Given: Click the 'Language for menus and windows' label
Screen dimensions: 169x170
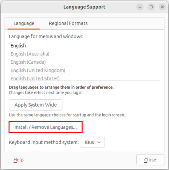Looking at the screenshot, I should tap(46, 36).
